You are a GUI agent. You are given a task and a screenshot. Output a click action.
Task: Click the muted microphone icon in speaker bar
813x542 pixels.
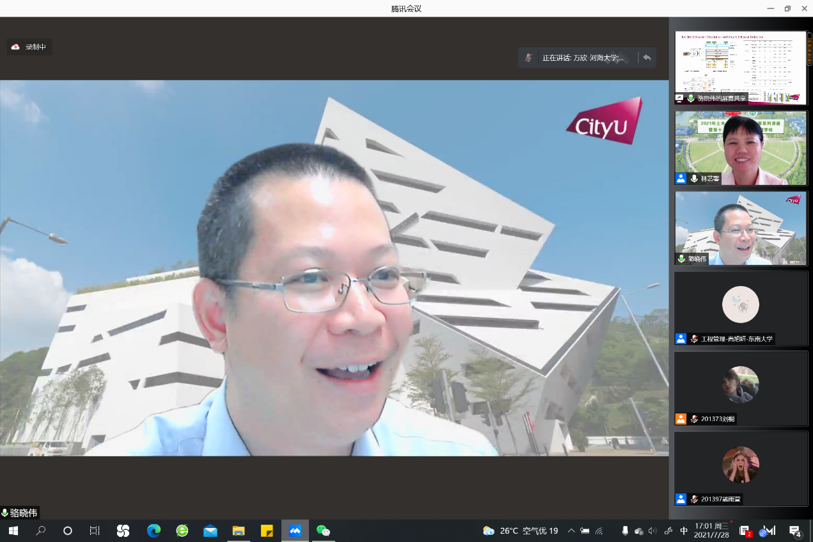click(x=528, y=58)
